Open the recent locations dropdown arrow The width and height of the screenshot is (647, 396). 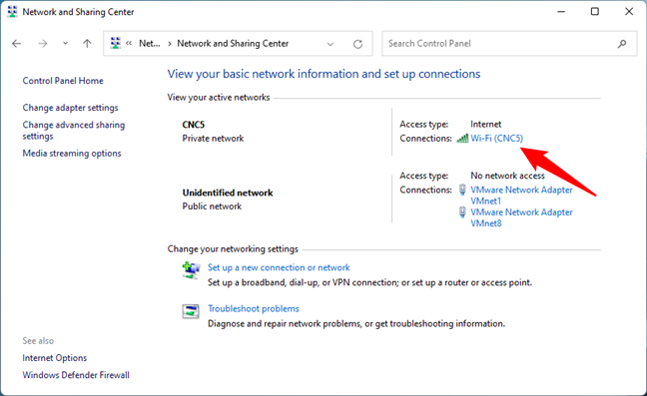coord(65,43)
